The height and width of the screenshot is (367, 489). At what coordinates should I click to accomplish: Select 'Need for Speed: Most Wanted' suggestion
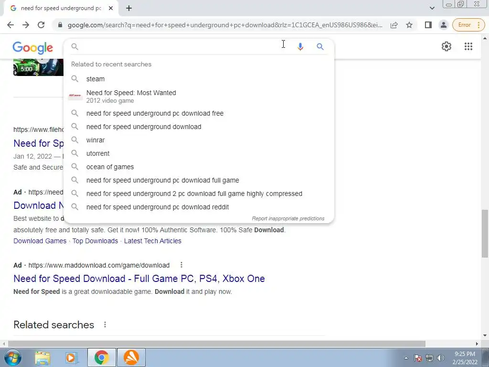[x=199, y=97]
